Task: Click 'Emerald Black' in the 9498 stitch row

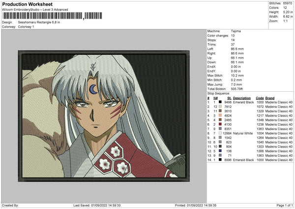Action: (x=243, y=102)
